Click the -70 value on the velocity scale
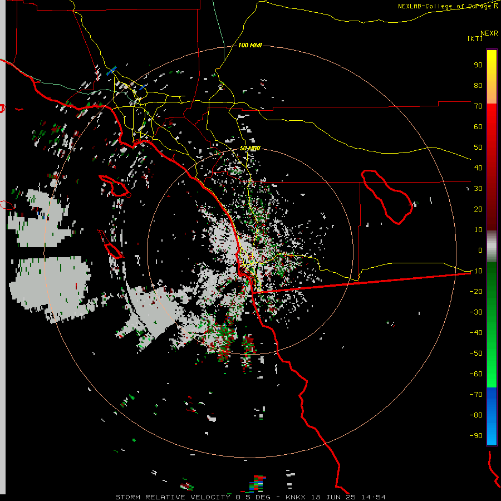 click(x=476, y=395)
